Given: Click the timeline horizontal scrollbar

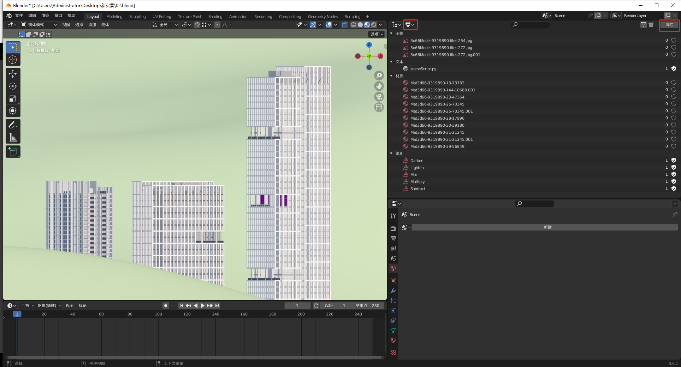Looking at the screenshot, I should tap(194, 357).
